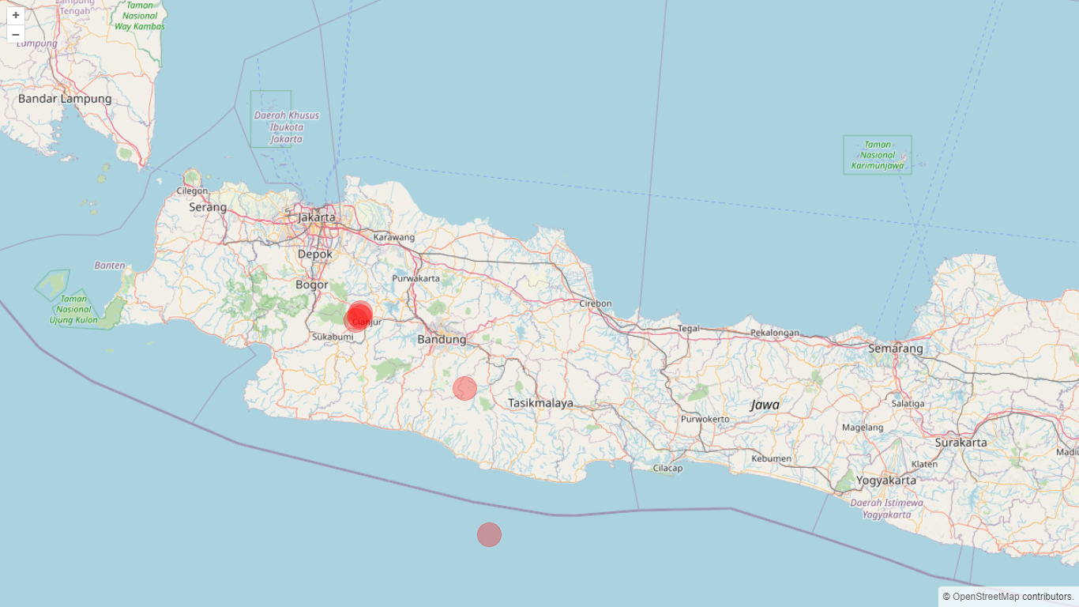Click the Cilacap town label
The width and height of the screenshot is (1079, 607).
tap(667, 468)
